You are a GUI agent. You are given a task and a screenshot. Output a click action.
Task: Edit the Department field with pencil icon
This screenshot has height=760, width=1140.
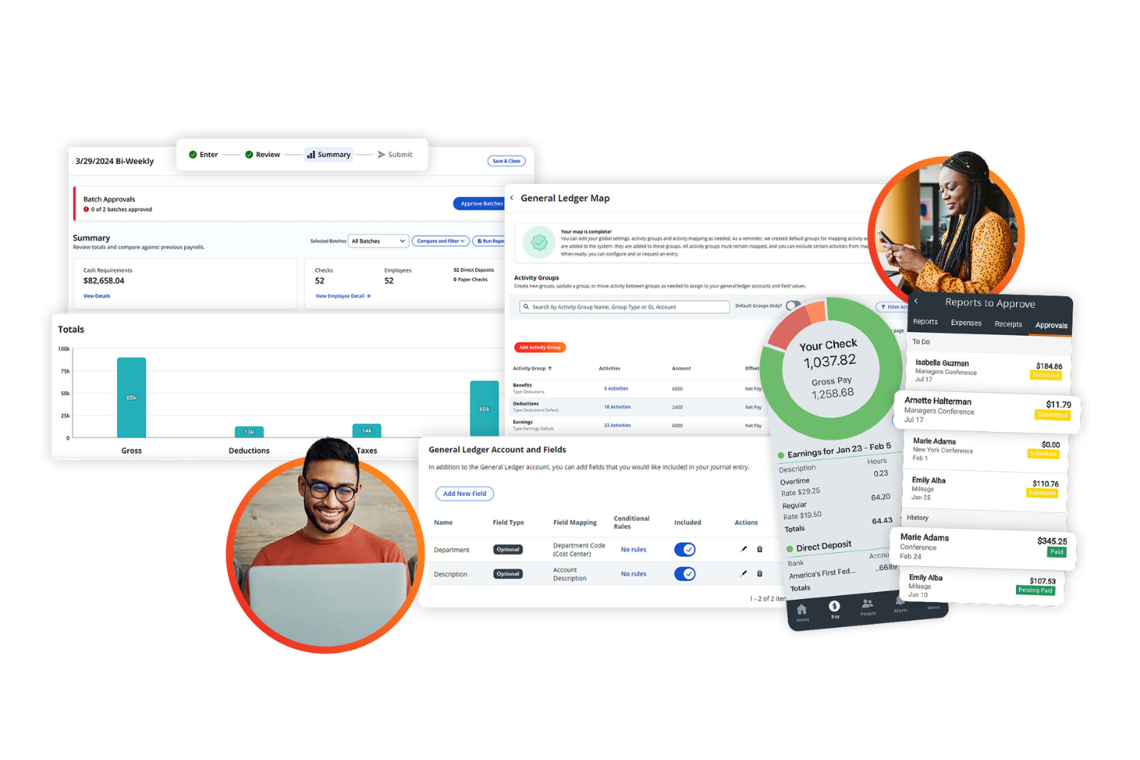tap(743, 549)
